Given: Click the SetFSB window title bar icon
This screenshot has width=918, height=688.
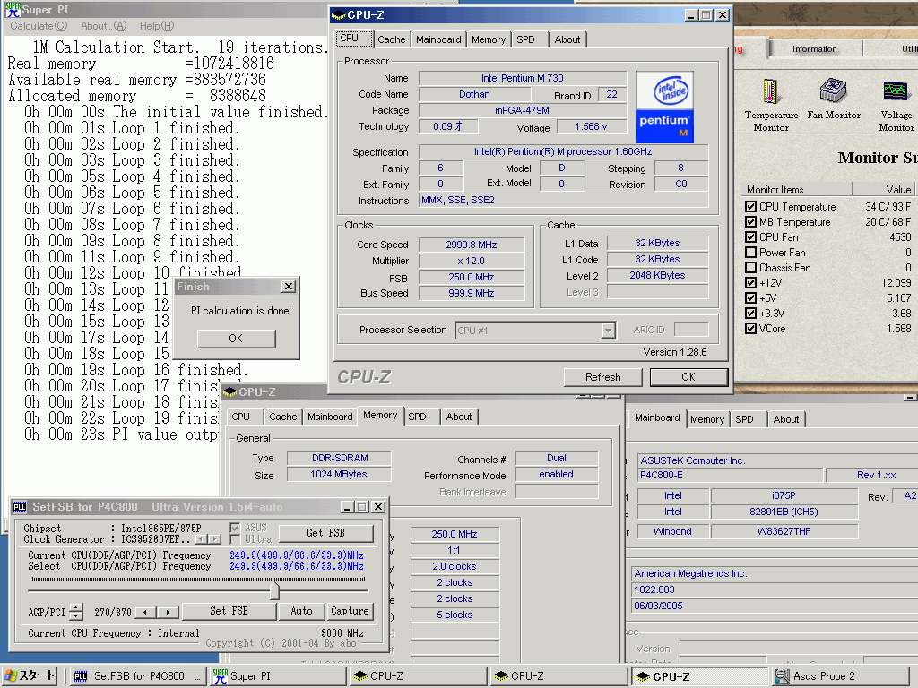Looking at the screenshot, I should point(20,507).
